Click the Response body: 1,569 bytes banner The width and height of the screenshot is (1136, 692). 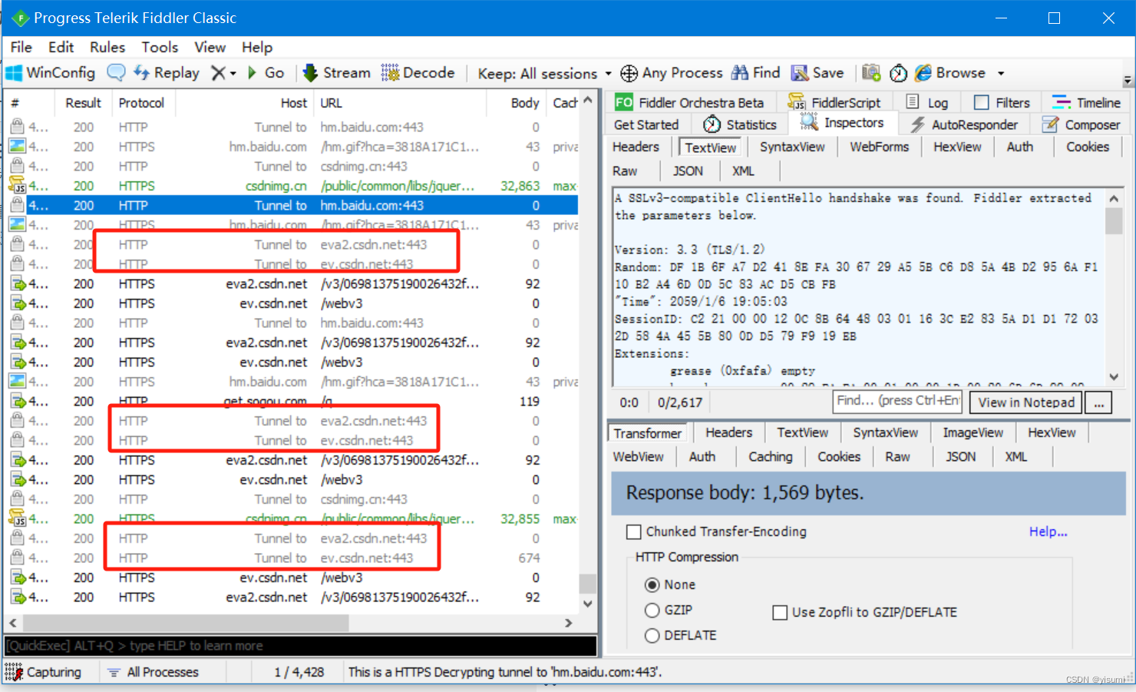click(x=868, y=493)
